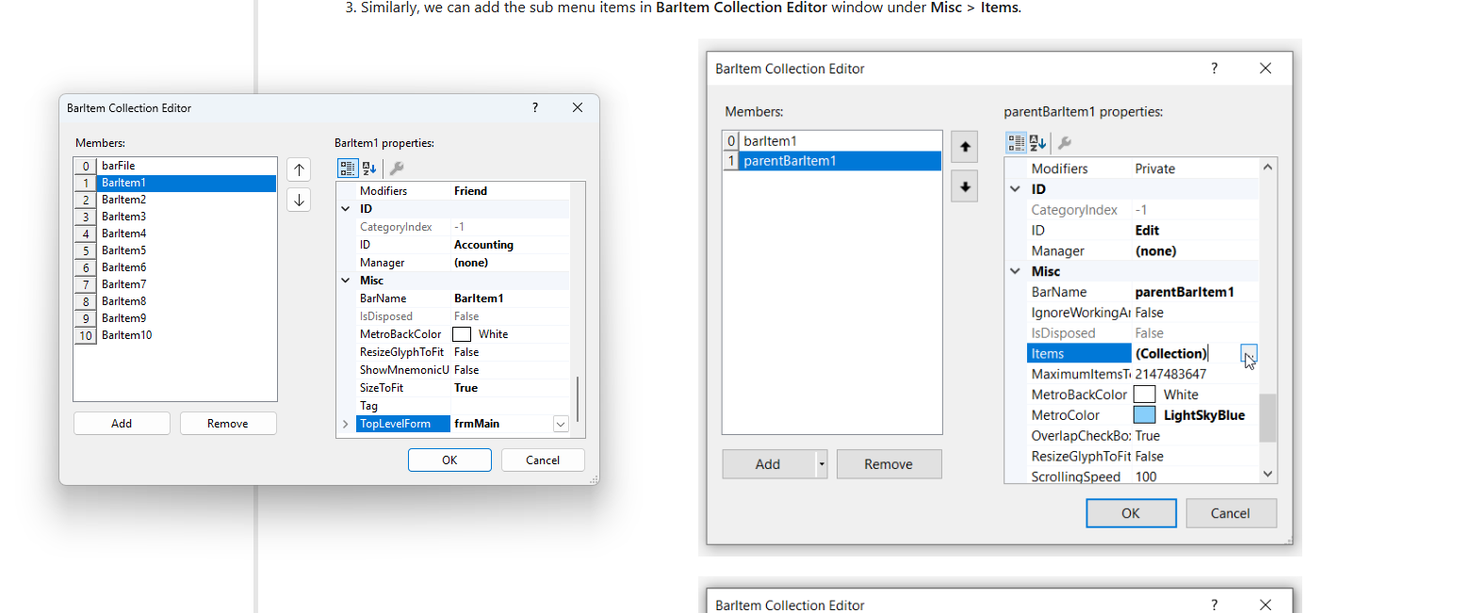Collapse the Misc category above parentBarItem1 BarName
This screenshot has height=613, width=1469.
click(x=1016, y=271)
